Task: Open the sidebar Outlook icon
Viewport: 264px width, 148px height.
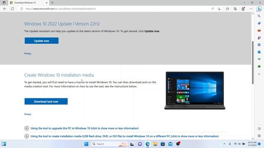Action: click(x=259, y=52)
